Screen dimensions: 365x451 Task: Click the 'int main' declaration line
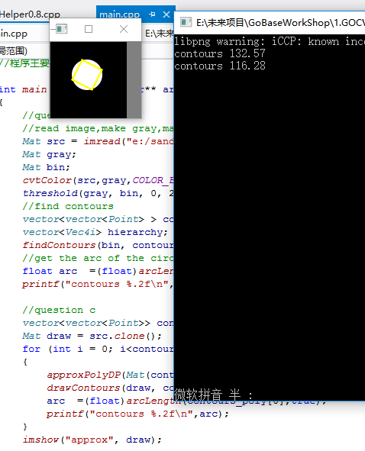(x=23, y=89)
